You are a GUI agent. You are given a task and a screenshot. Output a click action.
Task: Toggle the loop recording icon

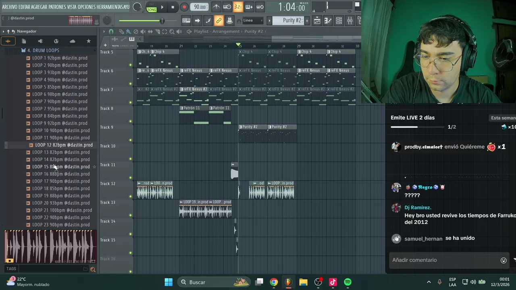pyautogui.click(x=260, y=7)
